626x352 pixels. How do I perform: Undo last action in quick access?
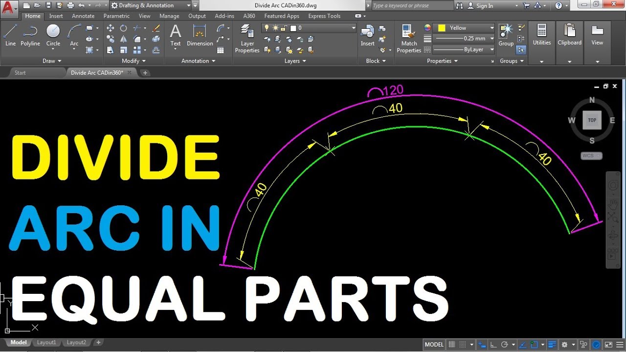81,5
